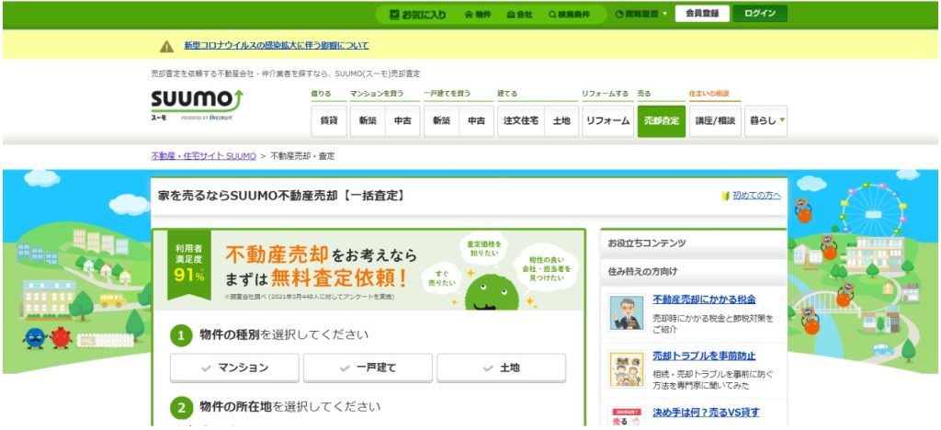The height and width of the screenshot is (430, 941).
Task: Open 新築 under マンションを買う
Action: click(x=368, y=120)
